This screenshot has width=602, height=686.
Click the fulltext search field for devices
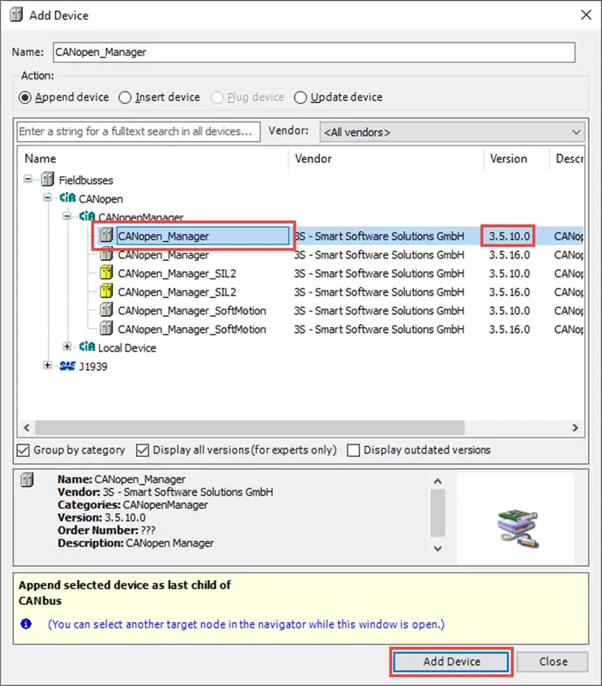pyautogui.click(x=139, y=131)
